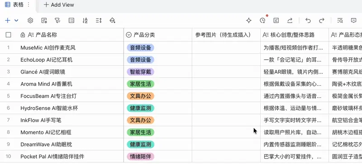This screenshot has width=362, height=164.
Task: Open the 家居生活 tag in Aroma Mind row
Action: [x=140, y=84]
